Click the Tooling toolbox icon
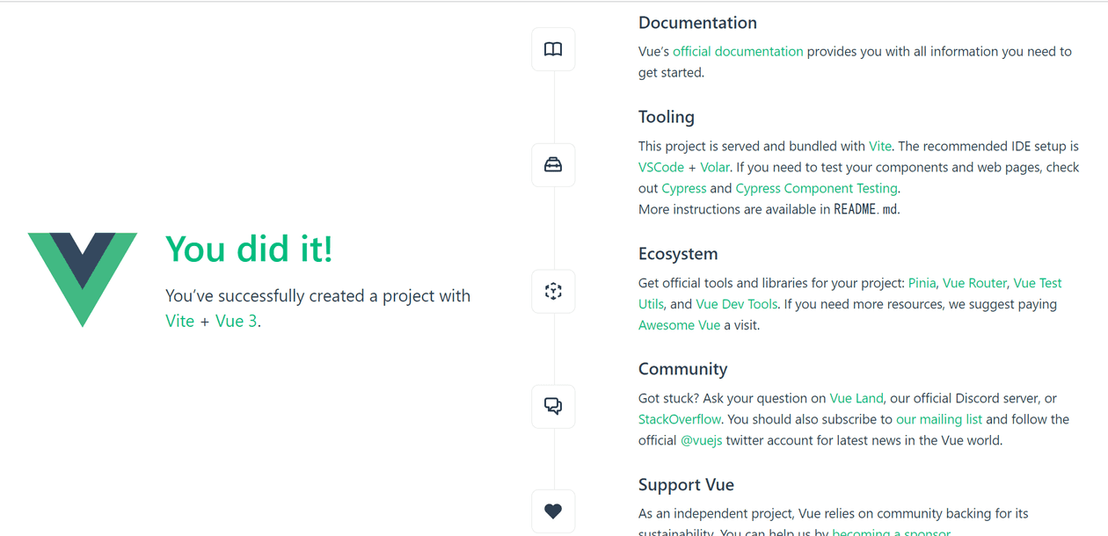Image resolution: width=1108 pixels, height=536 pixels. coord(553,164)
